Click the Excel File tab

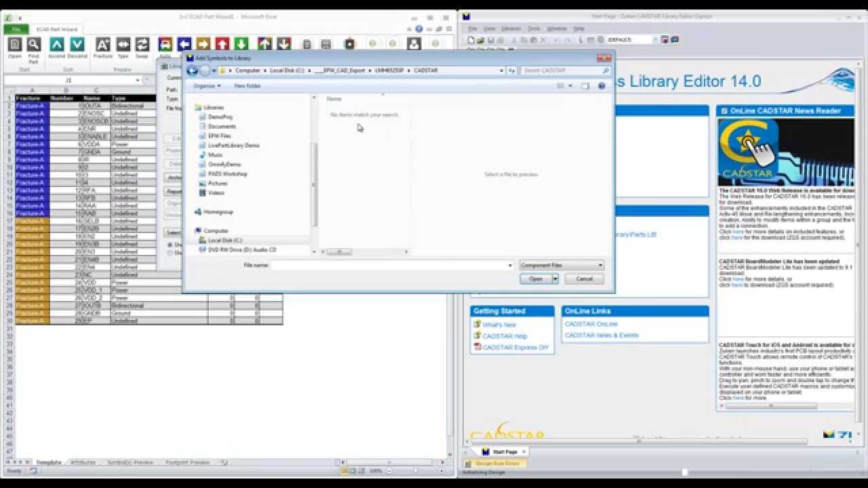16,29
